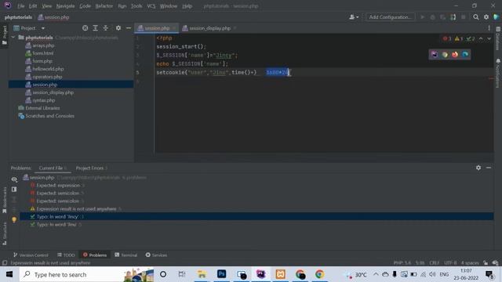Click the PHP 5.6 language level status

pos(402,263)
